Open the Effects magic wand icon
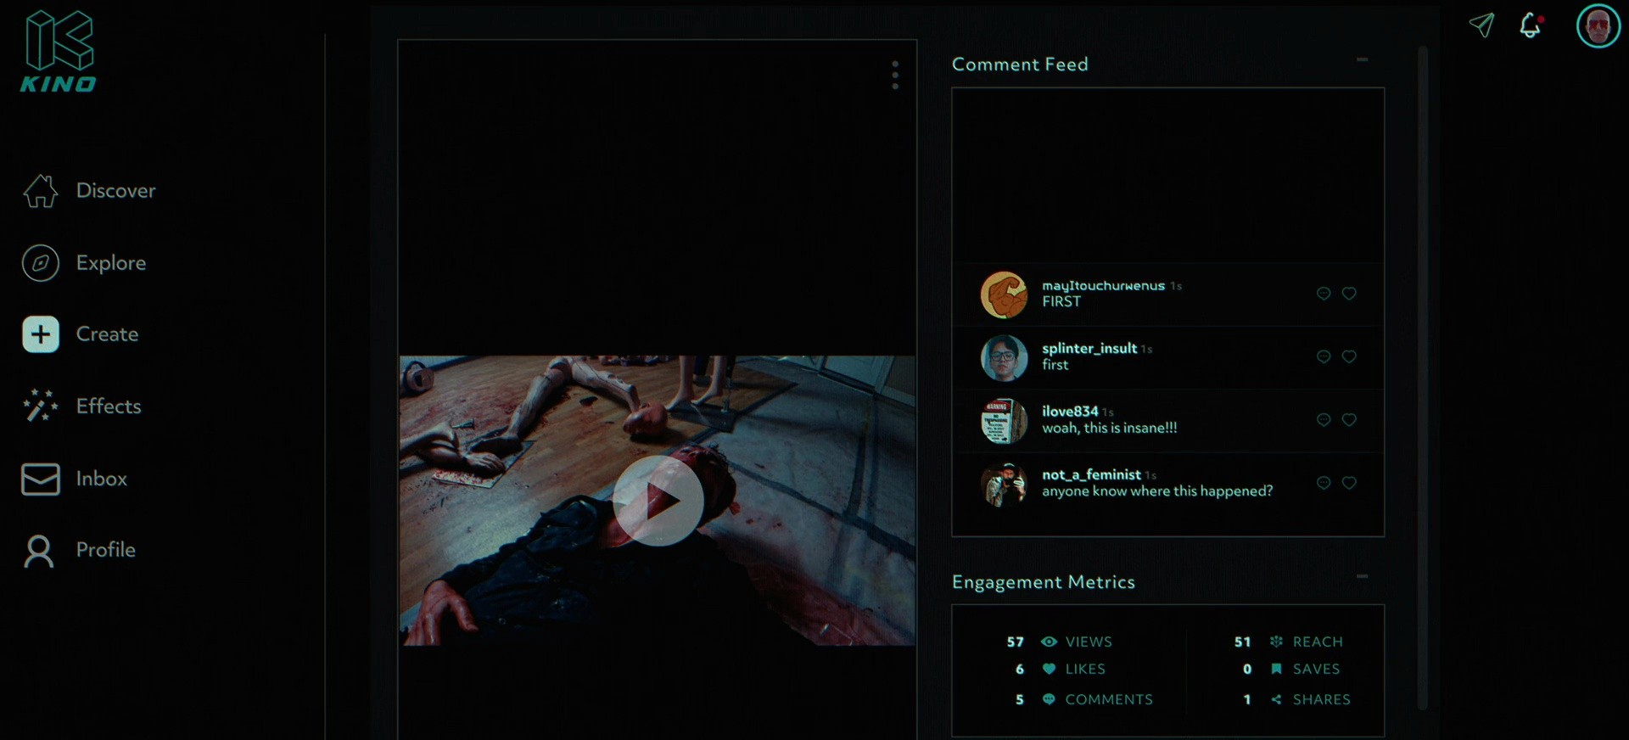This screenshot has width=1629, height=740. 41,406
